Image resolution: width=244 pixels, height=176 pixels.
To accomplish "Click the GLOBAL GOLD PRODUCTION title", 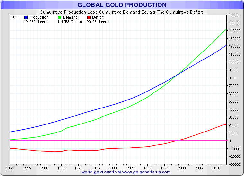I will tap(122, 5).
